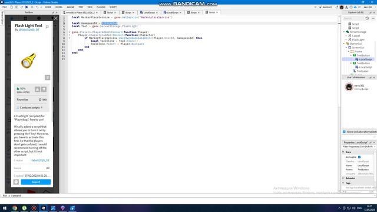Image resolution: width=377 pixels, height=212 pixels.
Task: Flag the Flash Light Tool asset
Action: tap(47, 26)
